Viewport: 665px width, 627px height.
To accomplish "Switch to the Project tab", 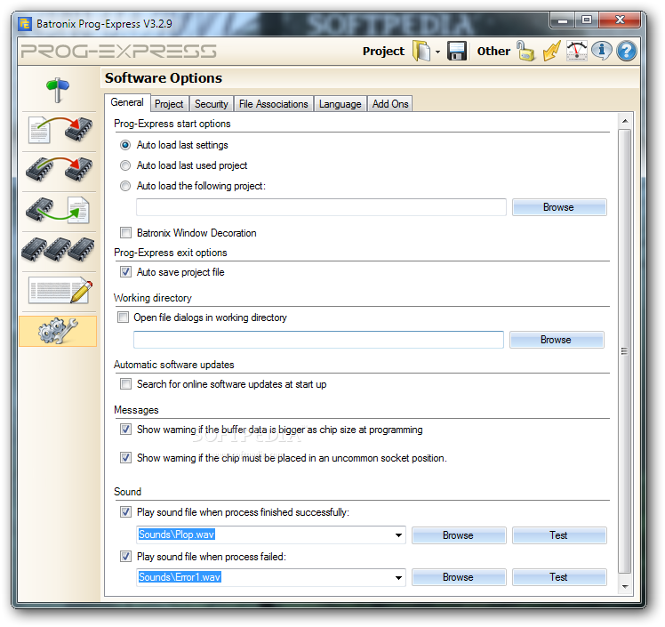I will click(x=169, y=104).
